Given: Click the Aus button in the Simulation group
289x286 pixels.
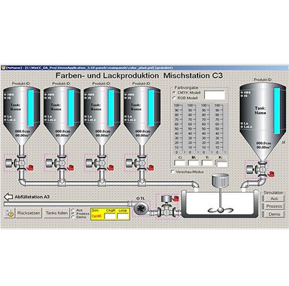Looking at the screenshot, I should point(274,199).
